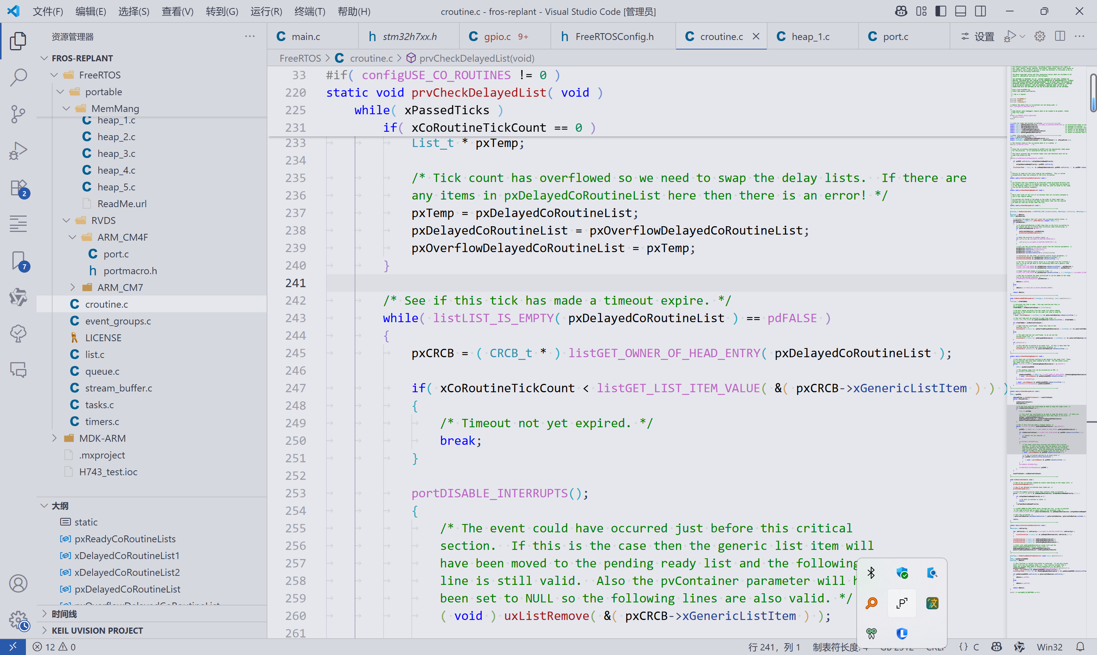The width and height of the screenshot is (1097, 655).
Task: Expand the ARM_CM7 folder
Action: (x=73, y=288)
